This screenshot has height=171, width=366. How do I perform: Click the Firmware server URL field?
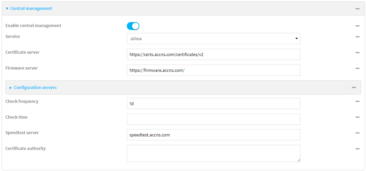tap(213, 70)
